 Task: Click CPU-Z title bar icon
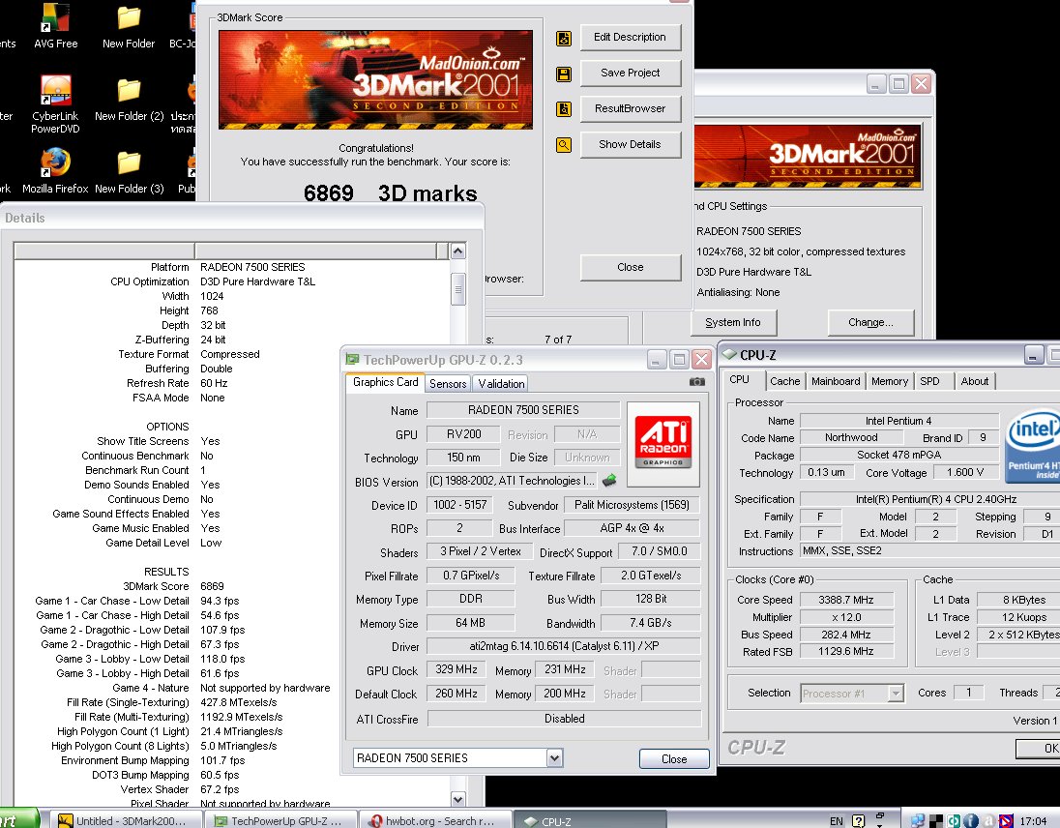(x=729, y=354)
